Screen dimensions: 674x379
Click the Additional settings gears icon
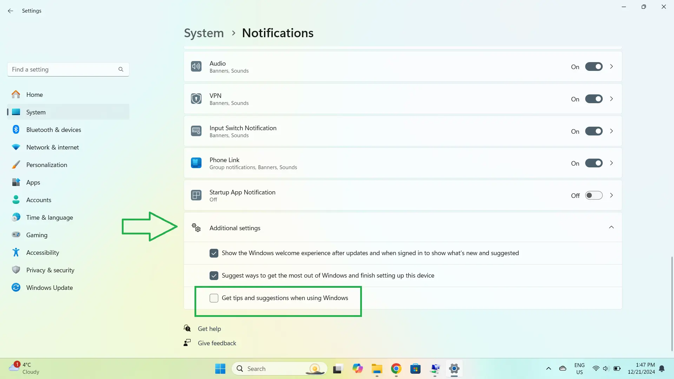[x=196, y=228]
